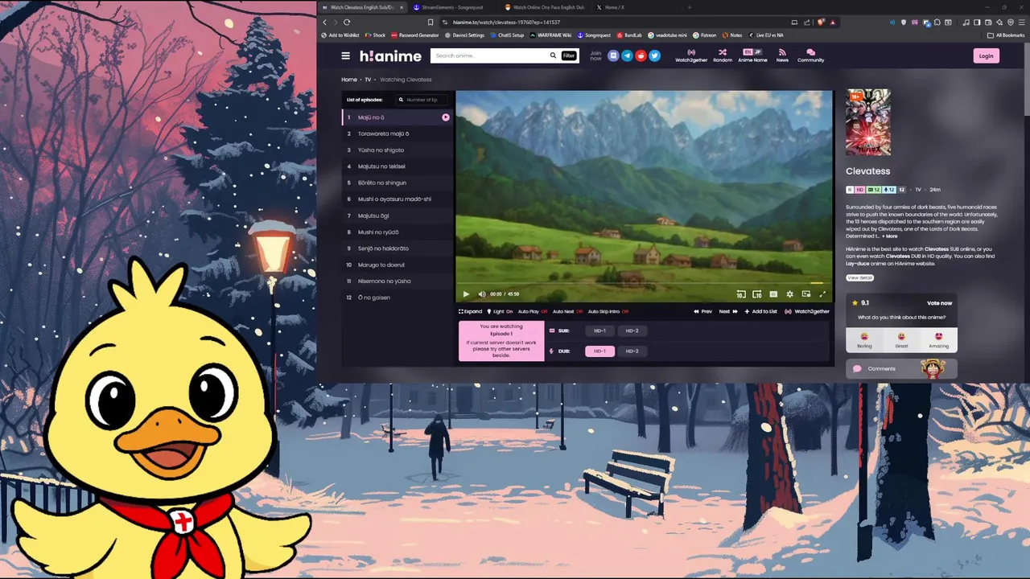Switch to Watch Online One Pace tab
The height and width of the screenshot is (579, 1030).
(544, 7)
